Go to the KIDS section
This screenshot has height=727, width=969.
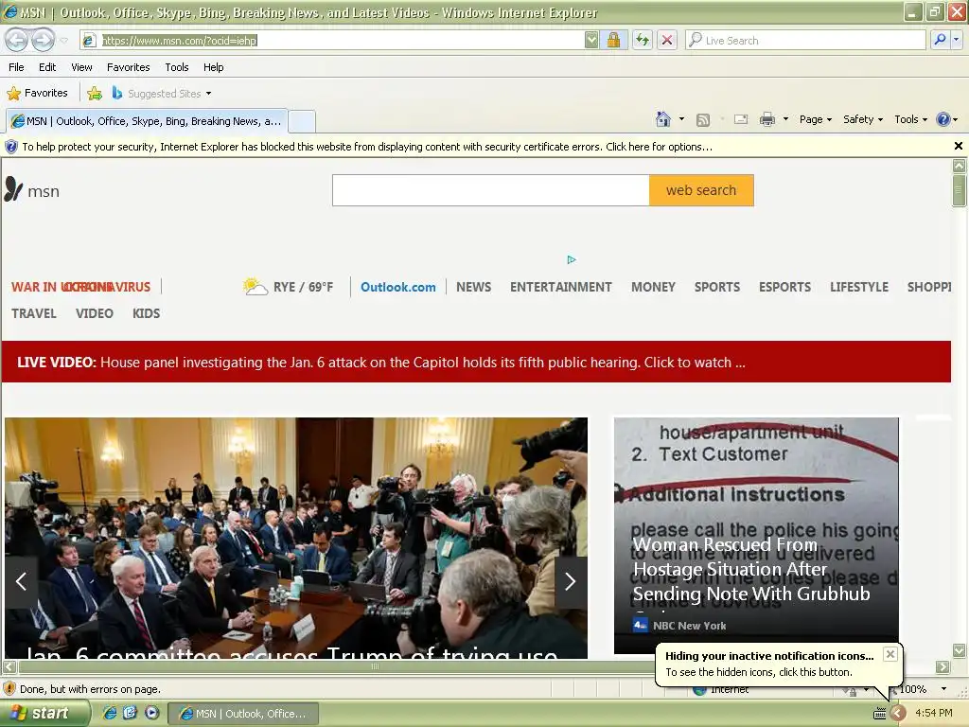pyautogui.click(x=147, y=313)
